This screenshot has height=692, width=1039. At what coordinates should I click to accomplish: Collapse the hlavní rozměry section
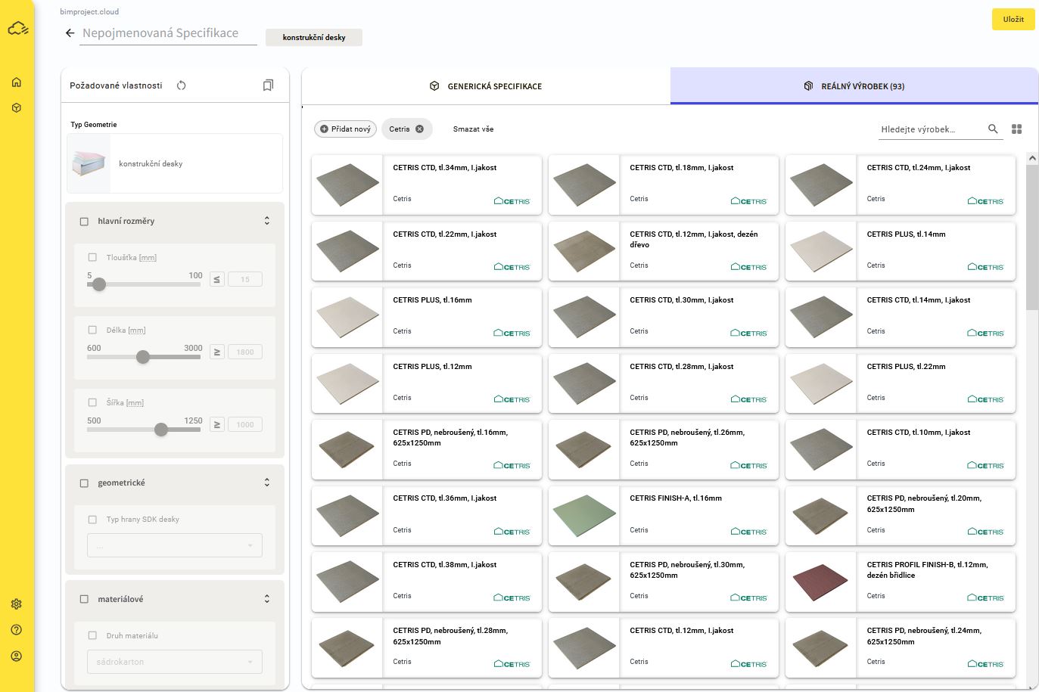266,221
